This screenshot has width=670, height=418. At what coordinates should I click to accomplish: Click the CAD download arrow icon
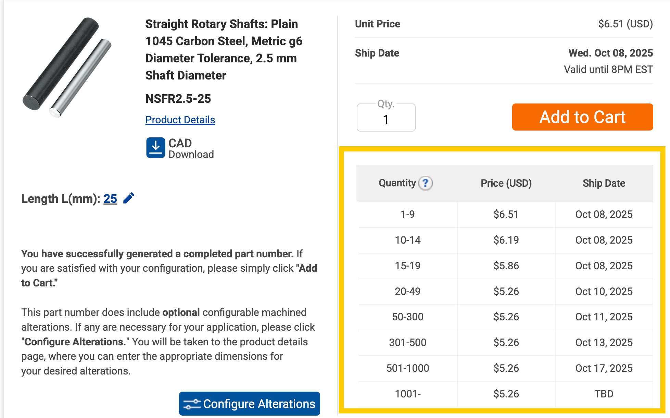pos(155,148)
